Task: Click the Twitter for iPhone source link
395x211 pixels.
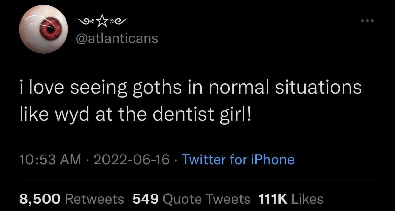Action: (238, 159)
